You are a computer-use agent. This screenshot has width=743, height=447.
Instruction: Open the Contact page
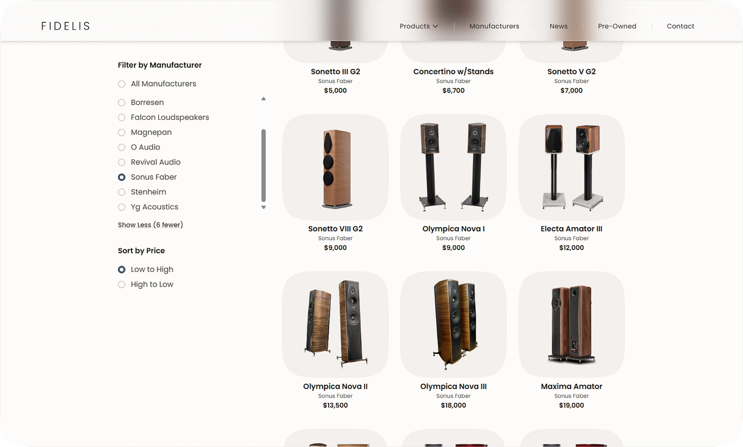pyautogui.click(x=680, y=26)
